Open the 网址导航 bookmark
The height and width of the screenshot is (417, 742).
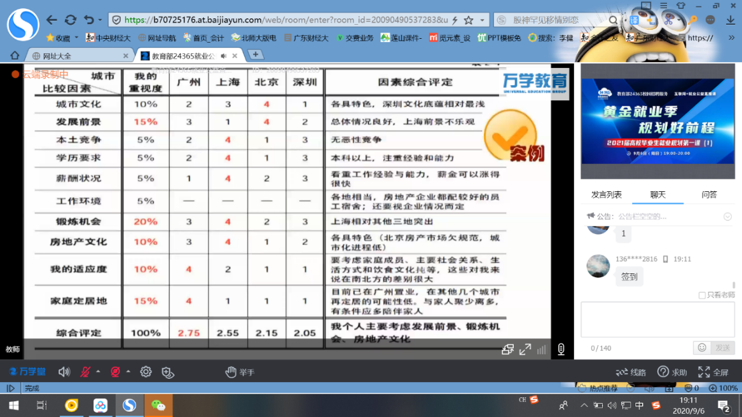(x=157, y=38)
